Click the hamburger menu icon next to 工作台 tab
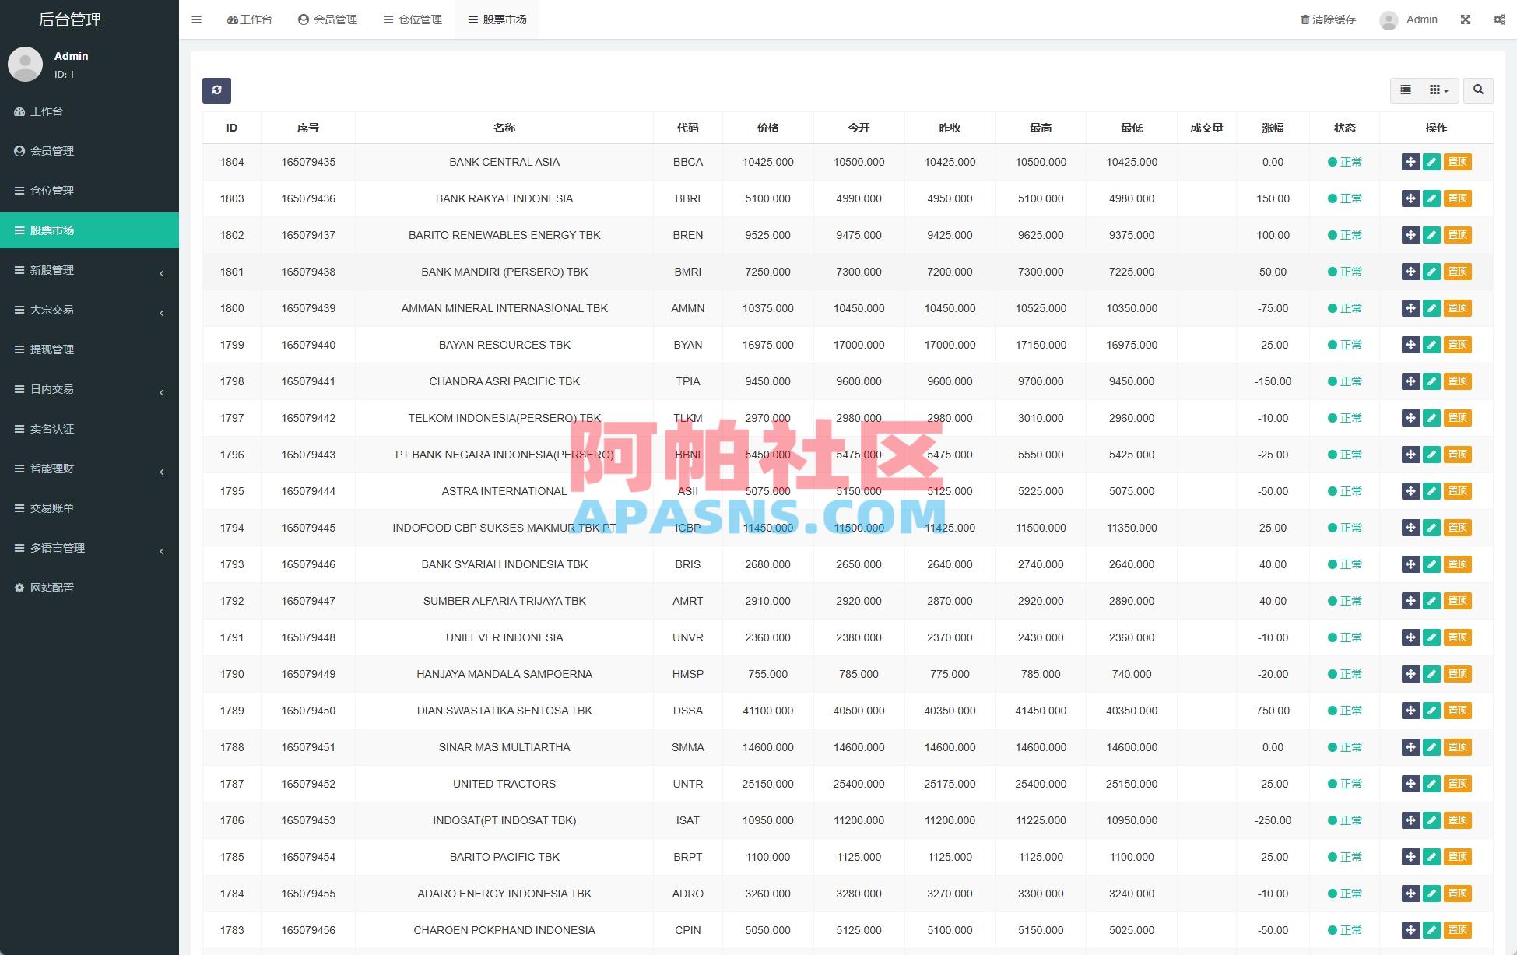Viewport: 1517px width, 955px height. pyautogui.click(x=196, y=19)
